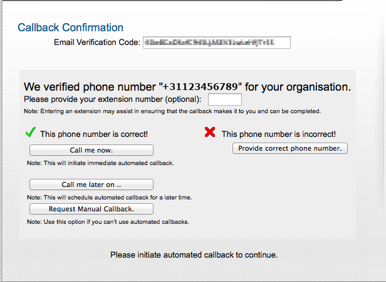Click the immediate automated callback note
The height and width of the screenshot is (282, 386).
100,163
